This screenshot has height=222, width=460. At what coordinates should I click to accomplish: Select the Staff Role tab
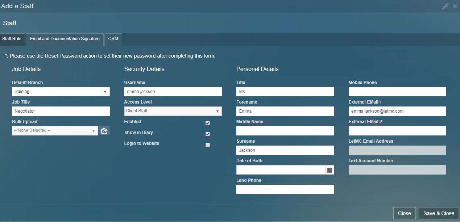[12, 39]
